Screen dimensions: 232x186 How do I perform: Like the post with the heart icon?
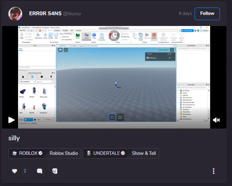(15, 171)
